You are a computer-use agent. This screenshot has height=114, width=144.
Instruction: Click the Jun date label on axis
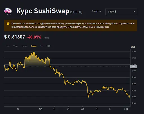pos(40,109)
